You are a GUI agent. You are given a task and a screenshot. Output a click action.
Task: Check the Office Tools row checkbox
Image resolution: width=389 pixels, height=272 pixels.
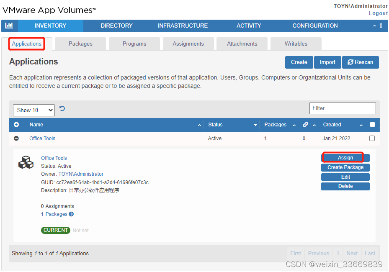pos(372,139)
